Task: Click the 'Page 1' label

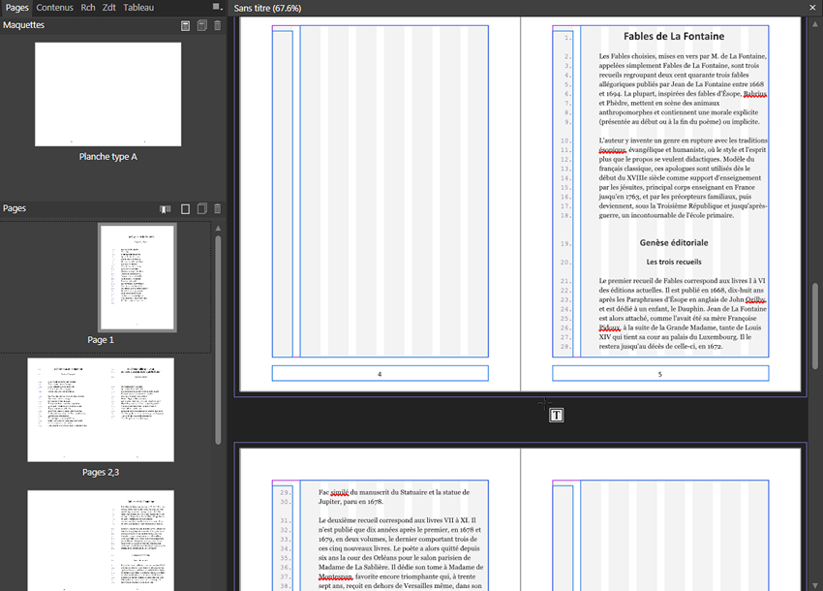Action: tap(101, 340)
